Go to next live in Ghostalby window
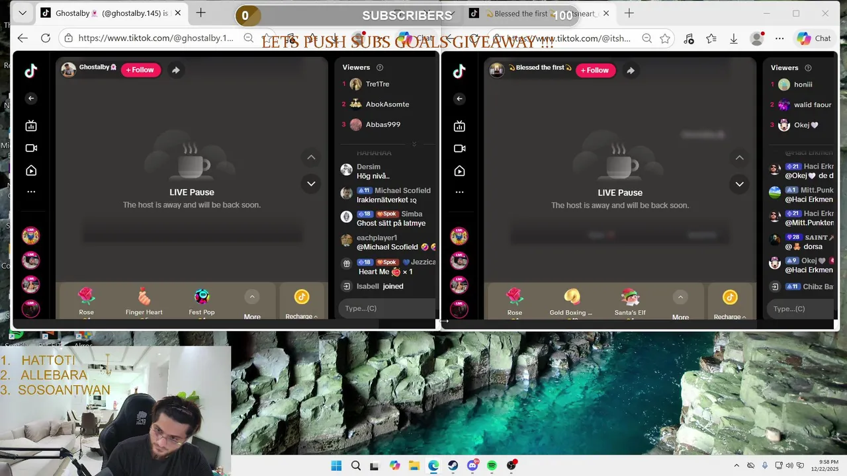The height and width of the screenshot is (476, 847). pos(311,184)
